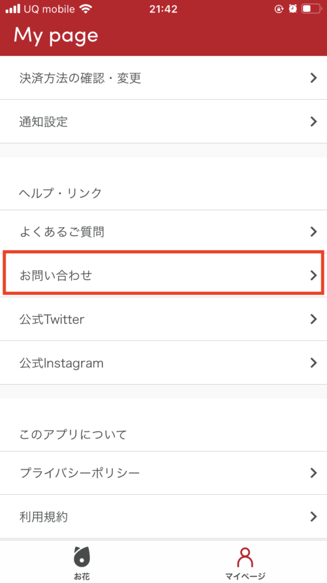Tap chevron next to よくあるご質問
The image size is (327, 583).
[x=313, y=232]
